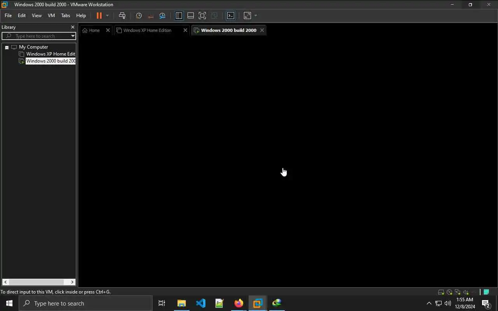This screenshot has width=498, height=311.
Task: Click the green notepad taskbar icon
Action: click(219, 303)
